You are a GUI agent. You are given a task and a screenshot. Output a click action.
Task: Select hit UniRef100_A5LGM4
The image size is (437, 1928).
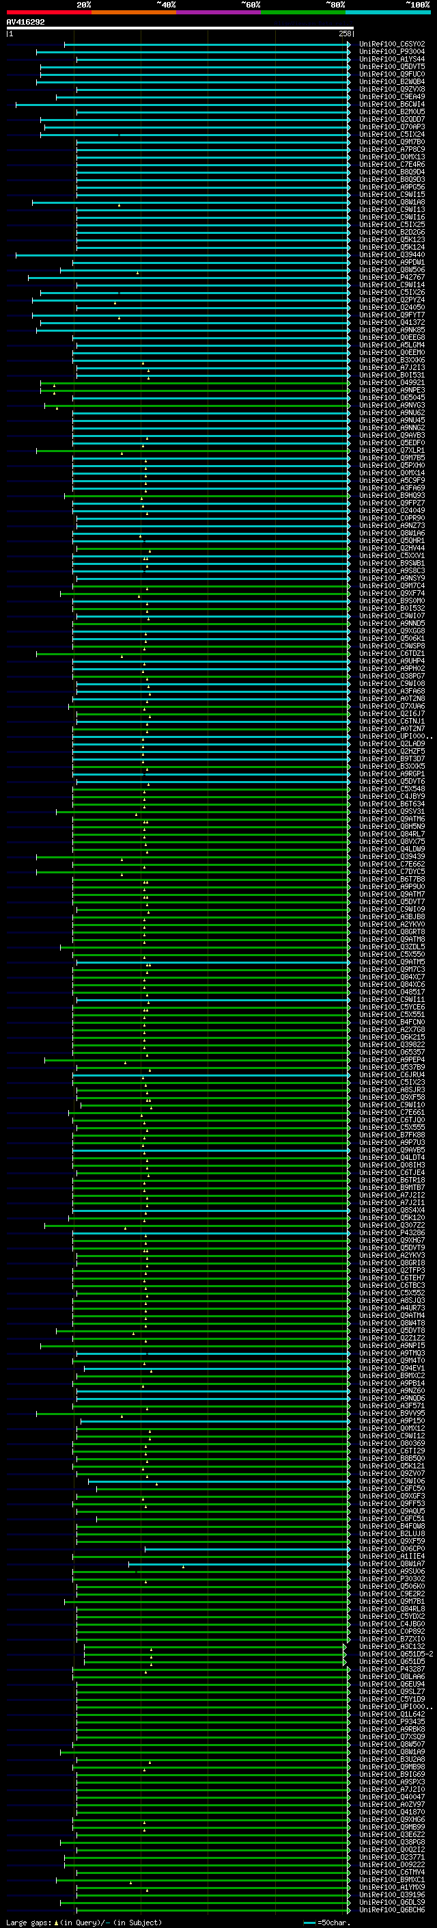point(392,345)
